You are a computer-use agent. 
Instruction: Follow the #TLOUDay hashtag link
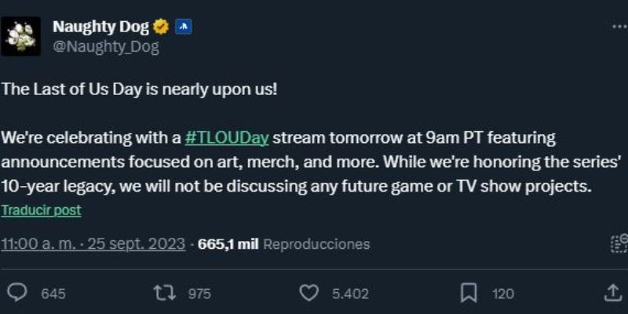click(227, 138)
